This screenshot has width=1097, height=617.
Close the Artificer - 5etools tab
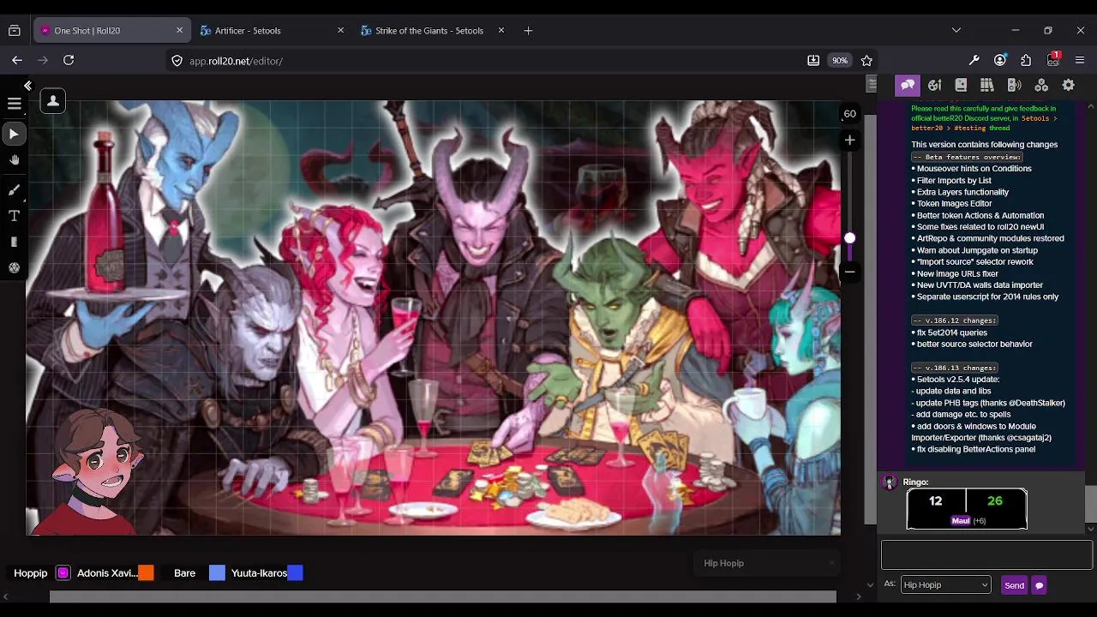[340, 30]
